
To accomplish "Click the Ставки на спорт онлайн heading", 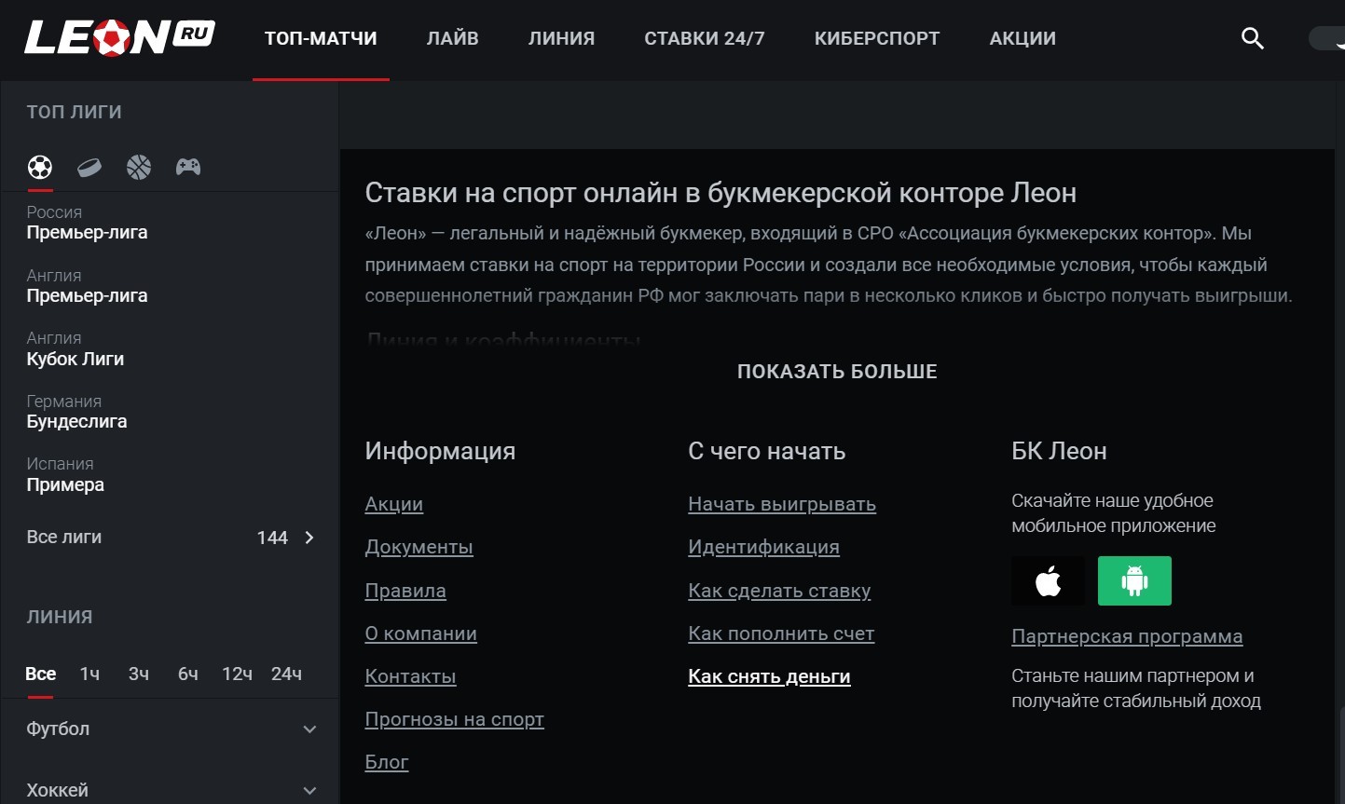I will (721, 193).
